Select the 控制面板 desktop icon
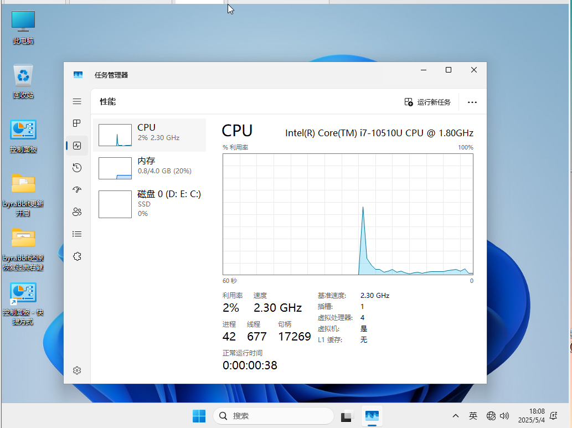The image size is (572, 428). pos(23,136)
